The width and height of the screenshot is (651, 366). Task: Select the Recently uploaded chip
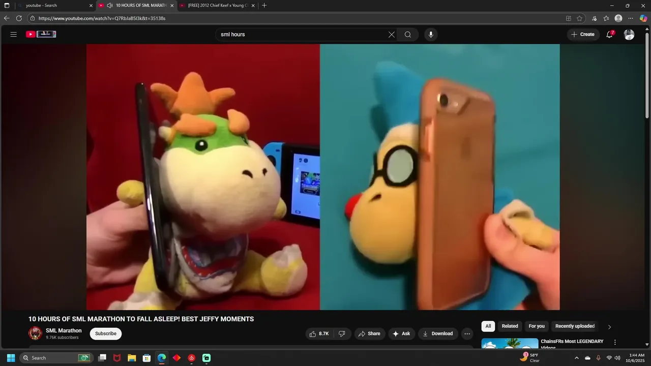click(575, 326)
